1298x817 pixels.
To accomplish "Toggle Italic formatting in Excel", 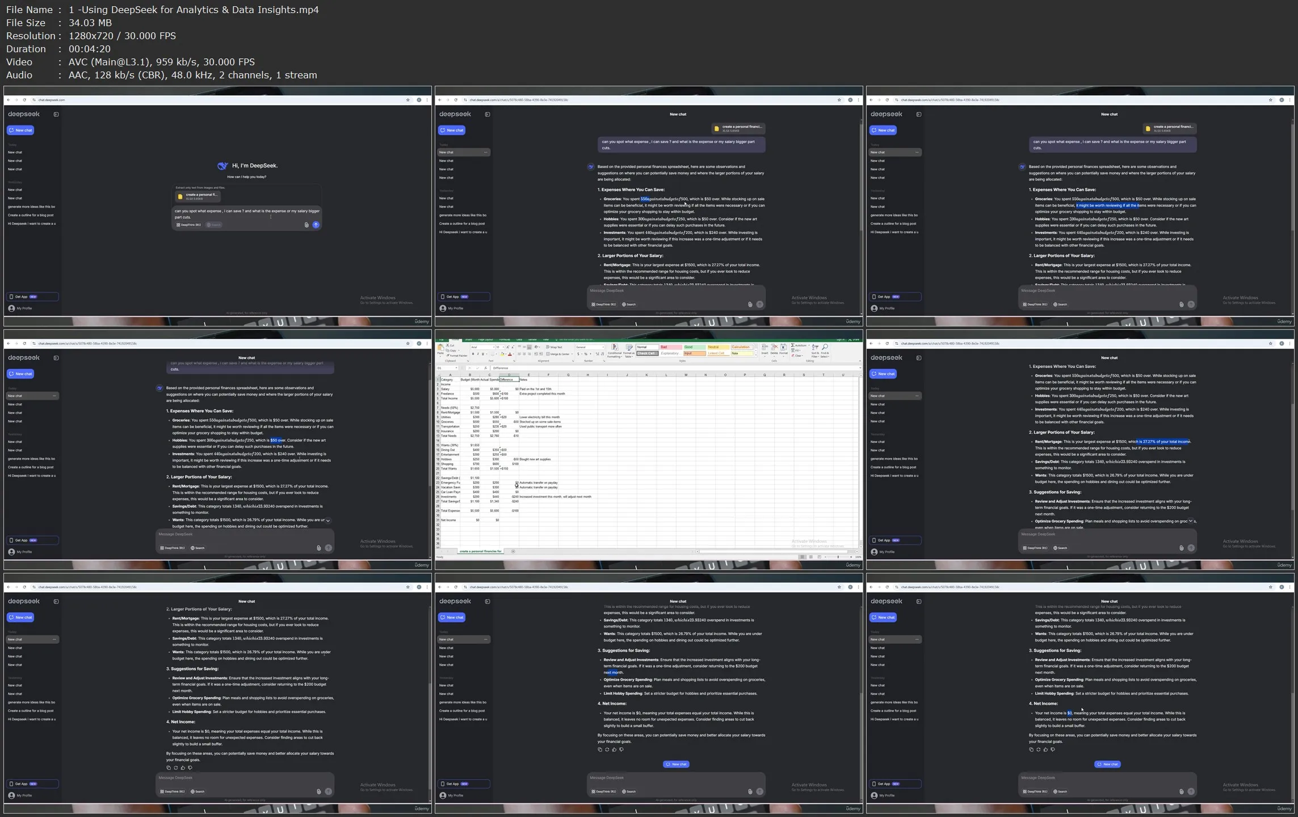I will (x=478, y=354).
